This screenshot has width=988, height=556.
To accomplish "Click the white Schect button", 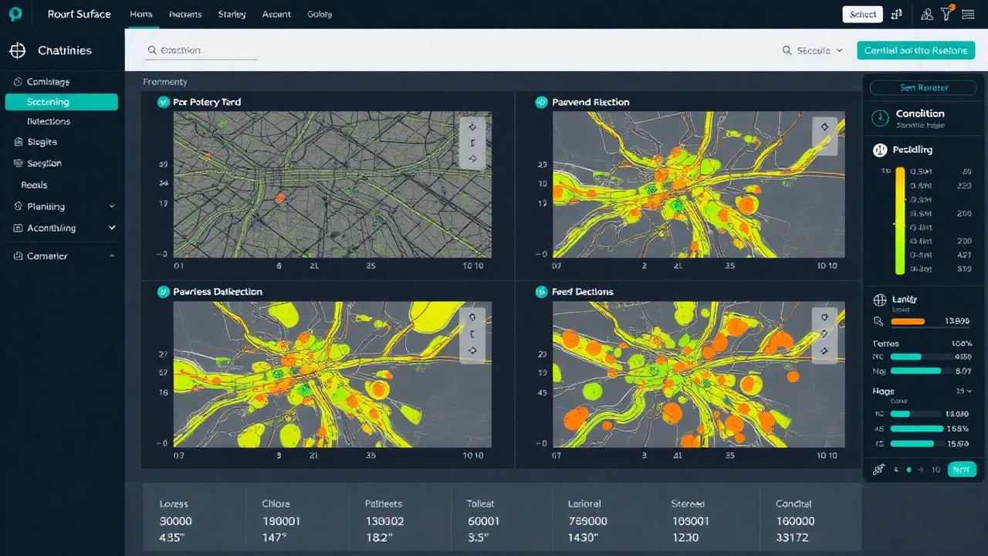I will [863, 14].
